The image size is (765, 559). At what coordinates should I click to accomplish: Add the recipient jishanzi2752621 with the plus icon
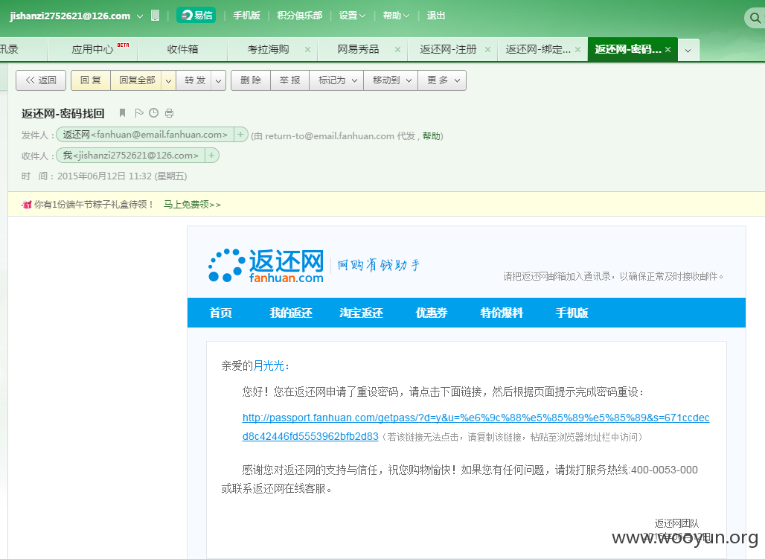[x=212, y=156]
